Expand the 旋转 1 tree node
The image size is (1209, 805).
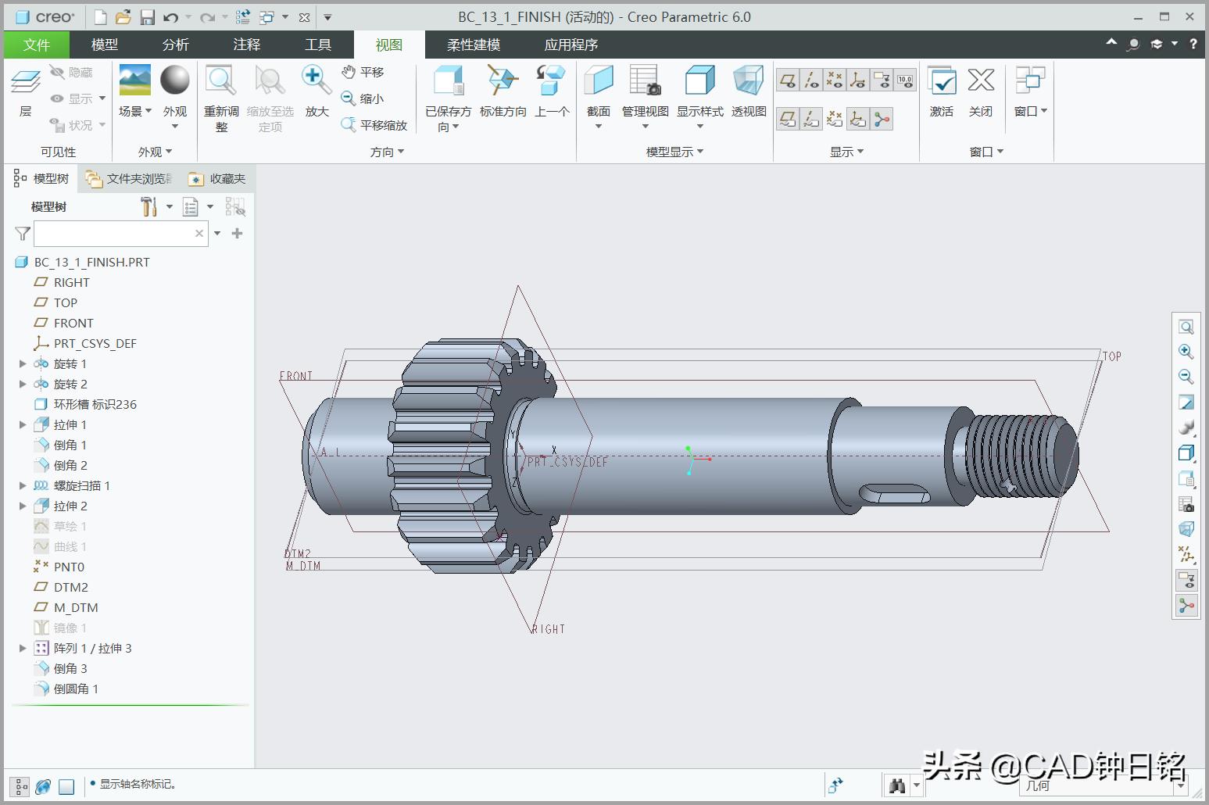click(x=21, y=363)
